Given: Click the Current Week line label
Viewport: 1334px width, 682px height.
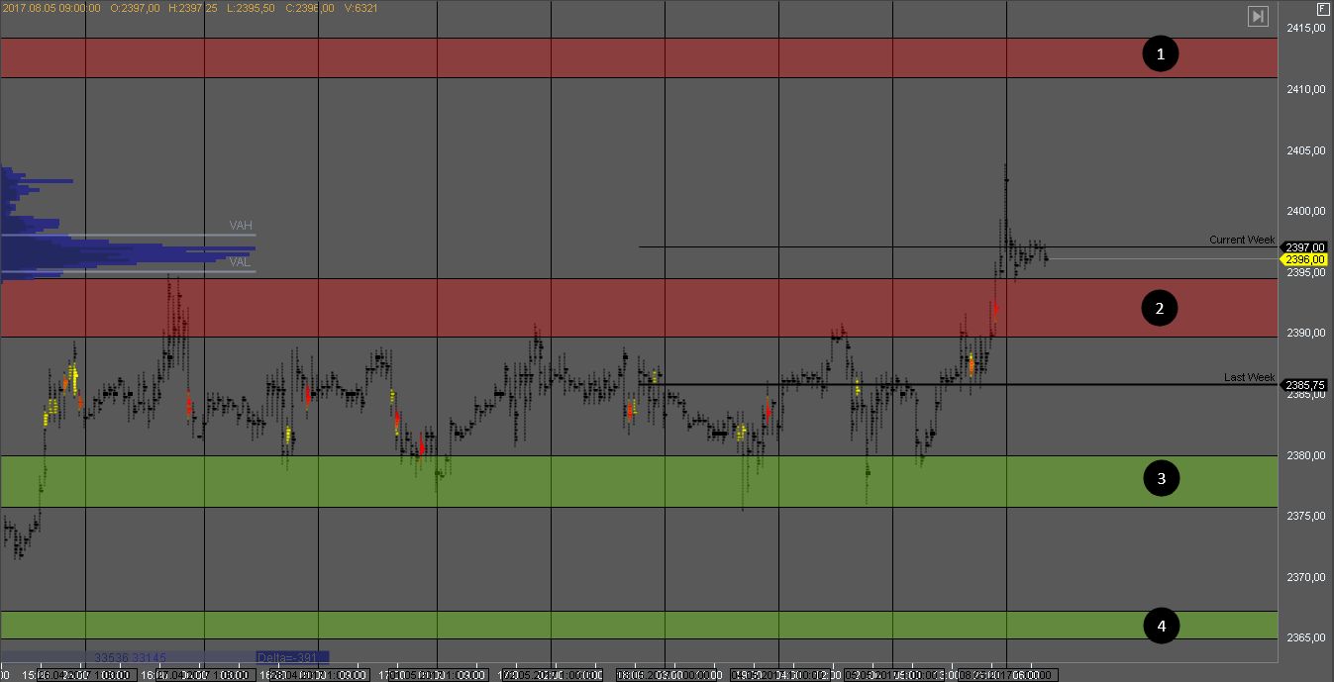Looking at the screenshot, I should (1241, 241).
